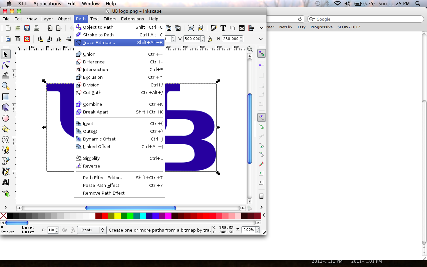The height and width of the screenshot is (267, 427).
Task: Select the Ellipse circle tool
Action: [6, 118]
